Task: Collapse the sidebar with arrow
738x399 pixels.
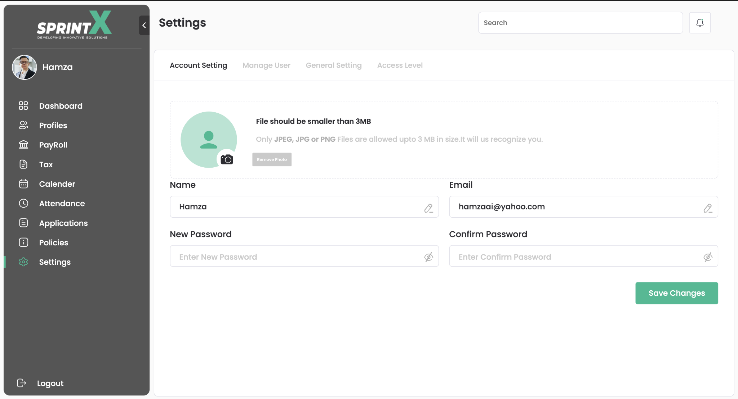Action: (x=144, y=25)
